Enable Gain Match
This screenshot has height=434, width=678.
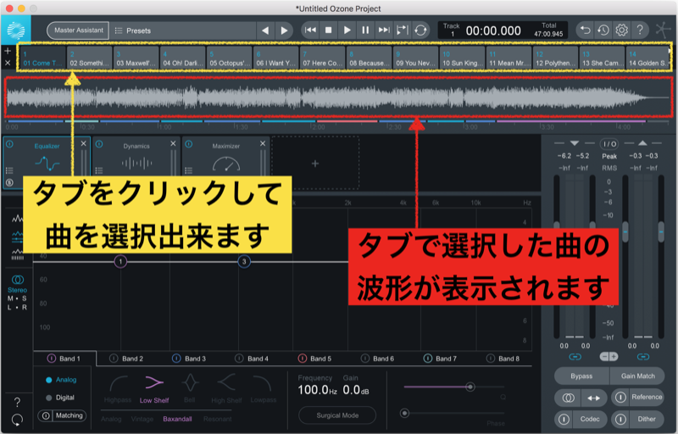(x=638, y=376)
